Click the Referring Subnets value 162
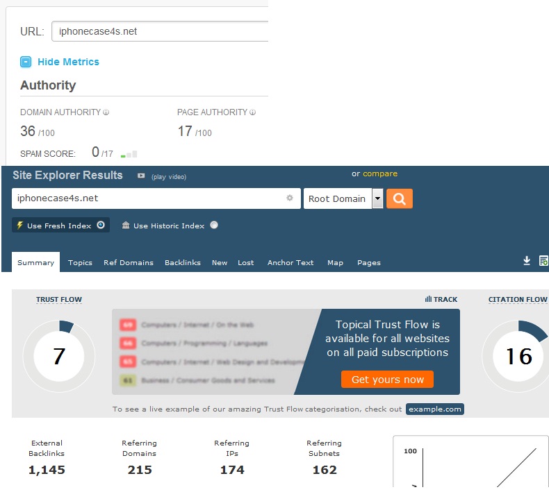The height and width of the screenshot is (492, 549). (325, 470)
